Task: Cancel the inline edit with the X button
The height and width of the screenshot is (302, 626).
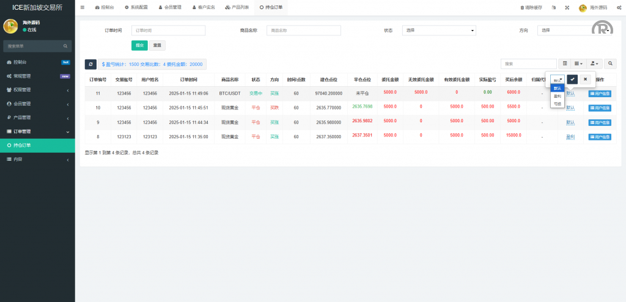Action: [x=585, y=79]
